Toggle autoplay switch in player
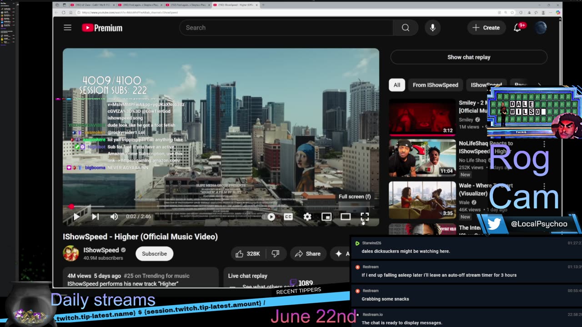The image size is (582, 327). [x=269, y=217]
